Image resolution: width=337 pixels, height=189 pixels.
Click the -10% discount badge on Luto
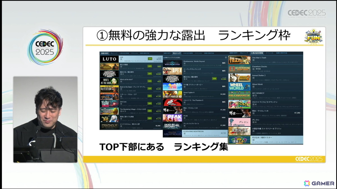[150, 59]
